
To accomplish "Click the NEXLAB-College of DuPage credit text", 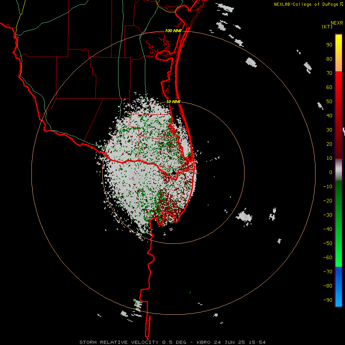I will [306, 4].
